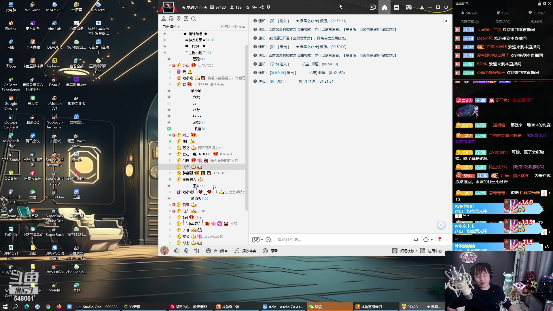Toggle the microphone in YY bottom bar

(x=187, y=251)
